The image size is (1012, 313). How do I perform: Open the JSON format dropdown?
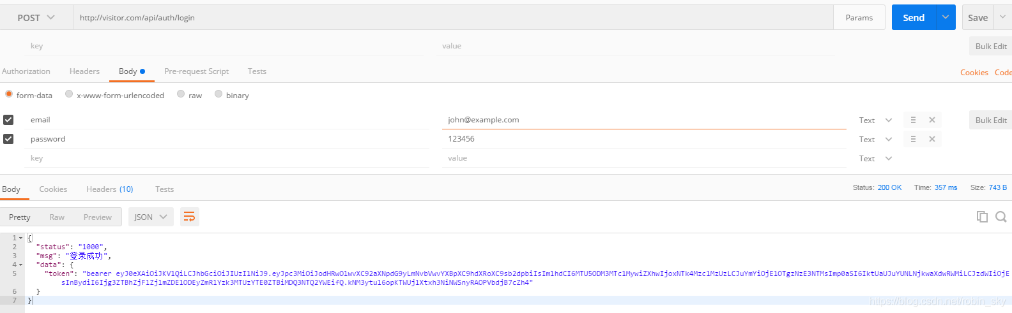(151, 217)
